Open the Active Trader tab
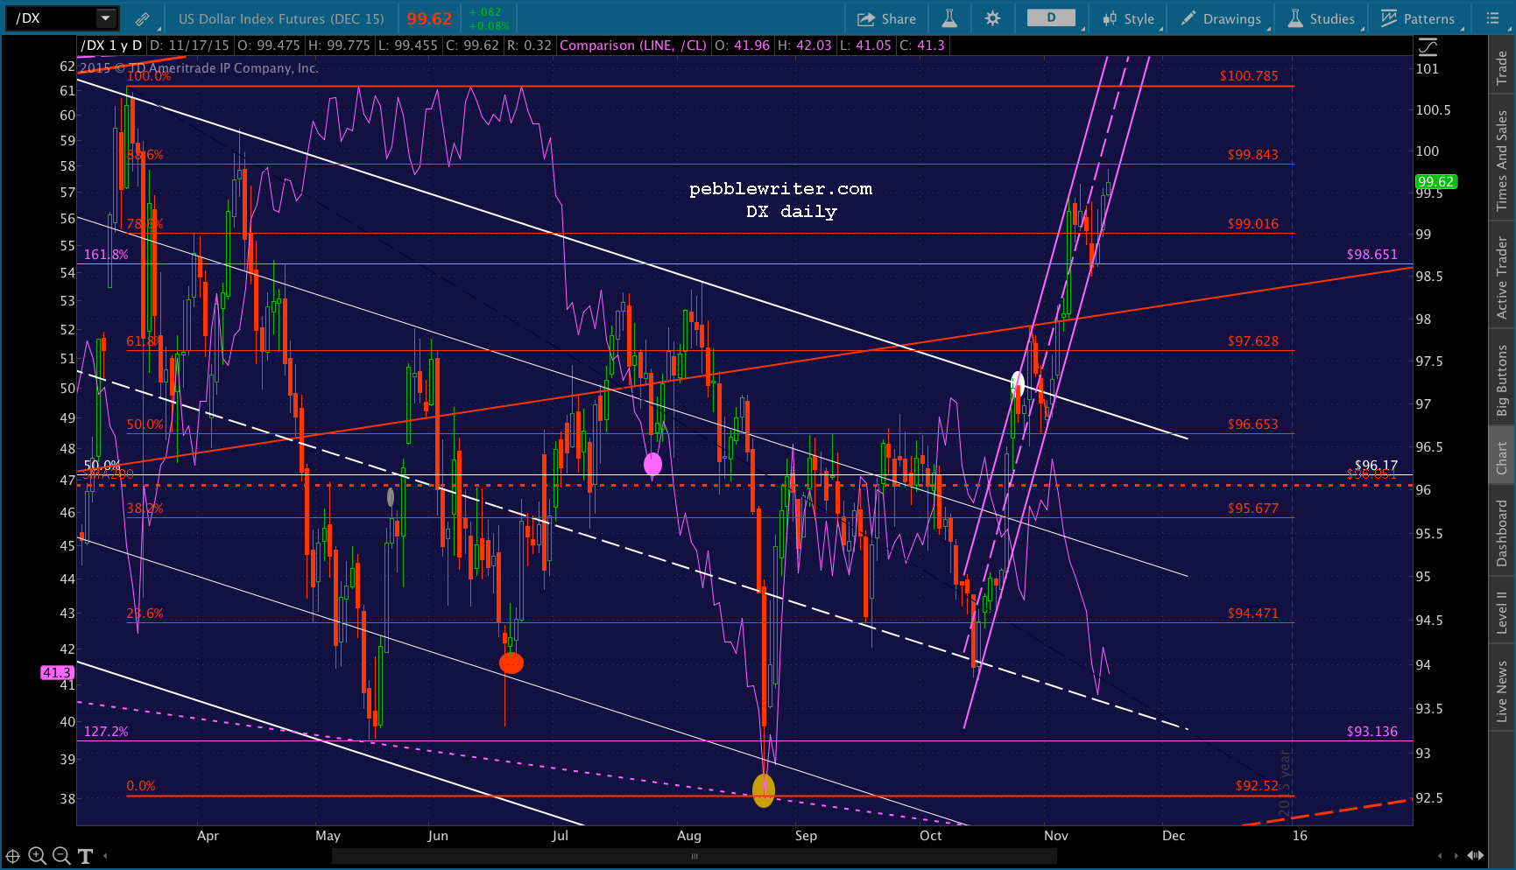The width and height of the screenshot is (1516, 870). tap(1502, 277)
